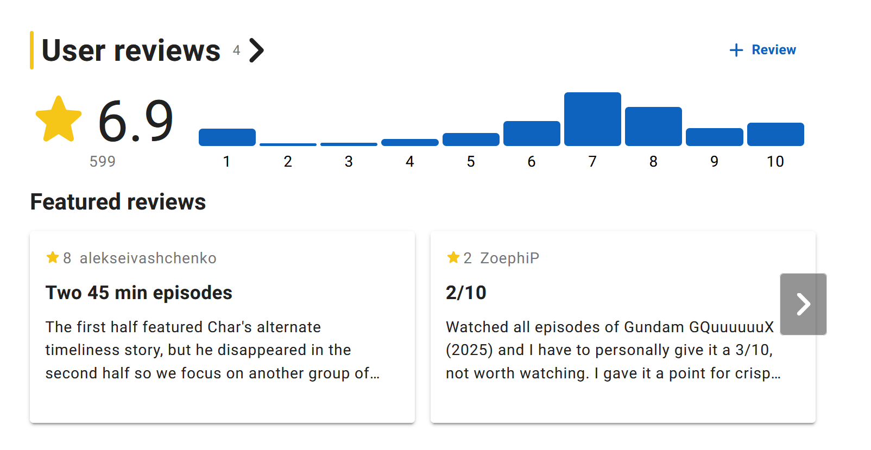
Task: Open reviewer ZoephiP's profile name
Action: pos(509,258)
